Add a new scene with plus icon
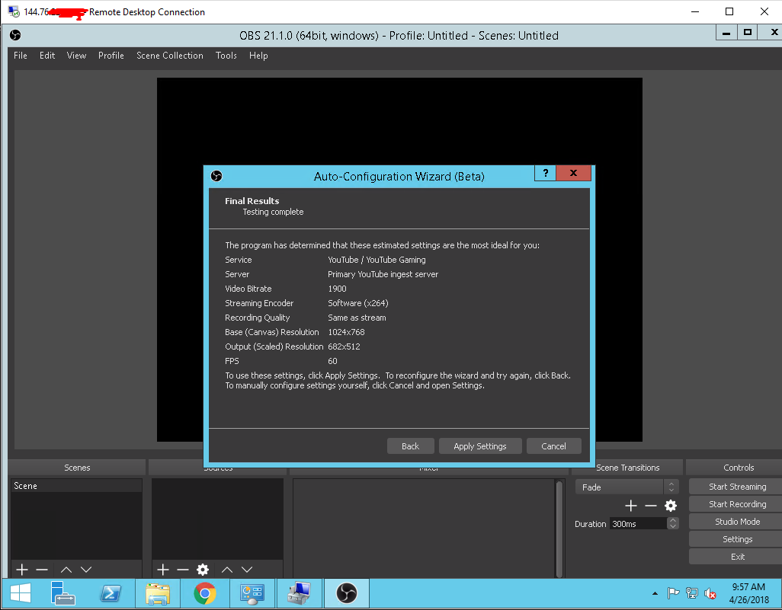Screen dimensions: 782x610 coord(22,569)
